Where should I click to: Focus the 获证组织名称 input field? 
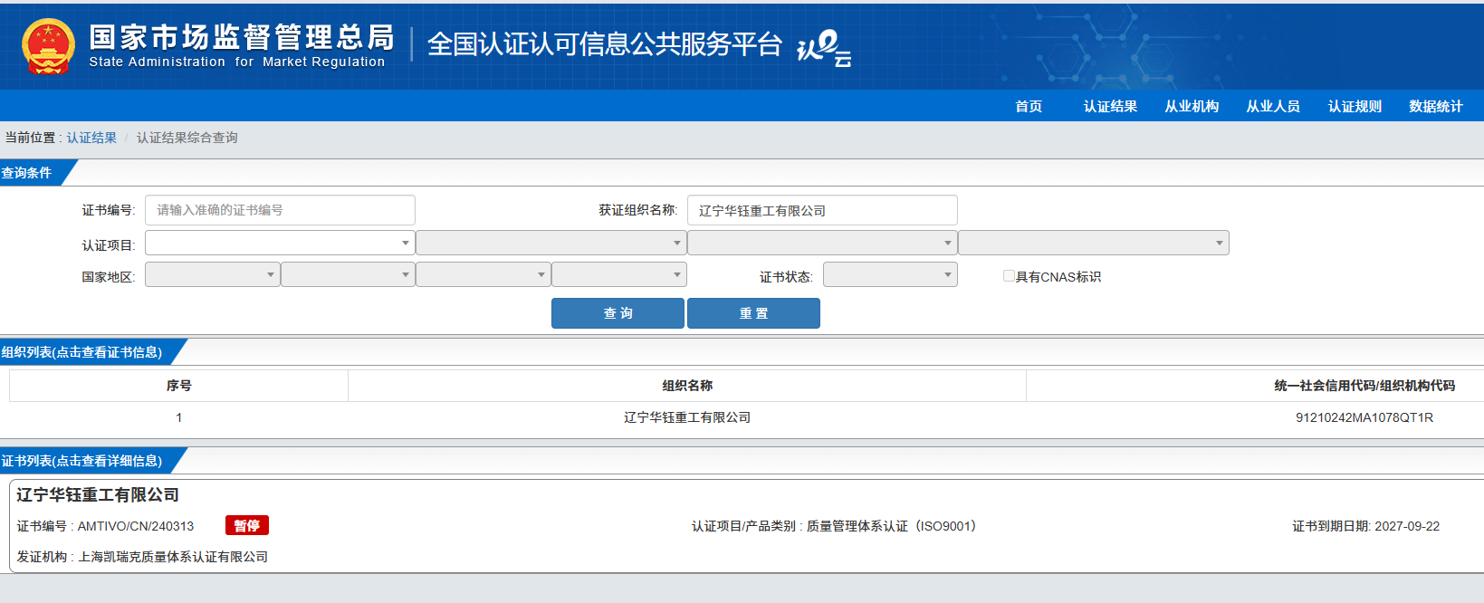point(822,210)
